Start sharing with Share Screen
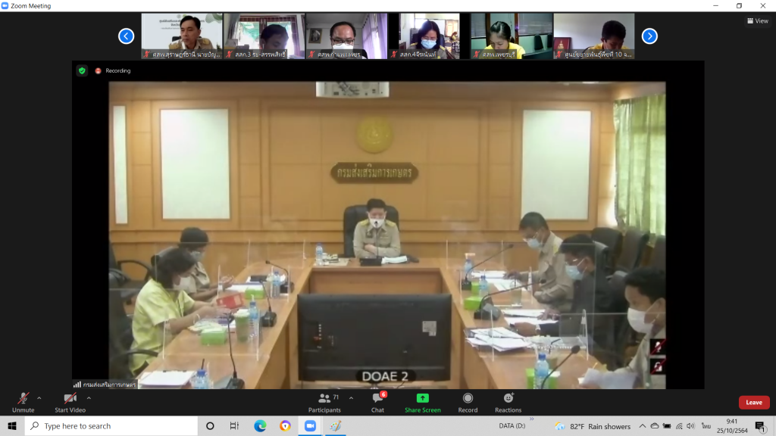Image resolution: width=776 pixels, height=436 pixels. click(x=423, y=403)
